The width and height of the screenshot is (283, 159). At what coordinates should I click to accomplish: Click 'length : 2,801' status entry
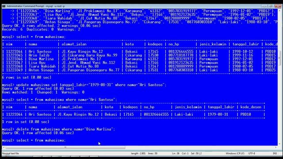138,153
